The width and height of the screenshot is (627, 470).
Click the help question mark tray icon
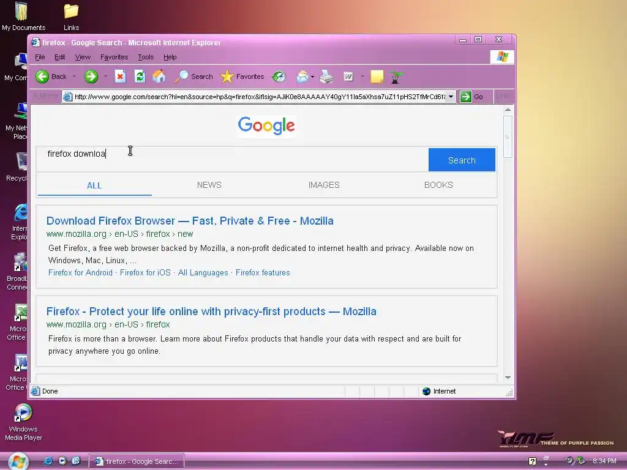tap(532, 461)
